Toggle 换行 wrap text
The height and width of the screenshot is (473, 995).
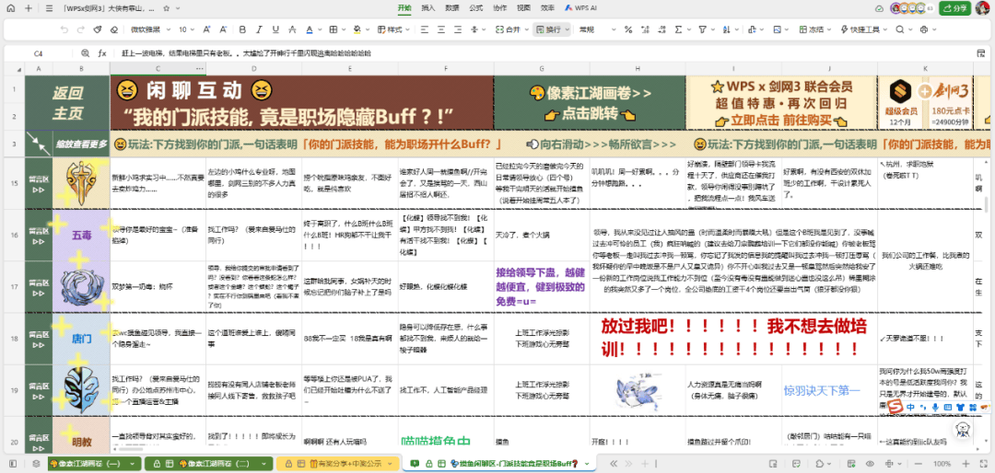click(x=550, y=29)
